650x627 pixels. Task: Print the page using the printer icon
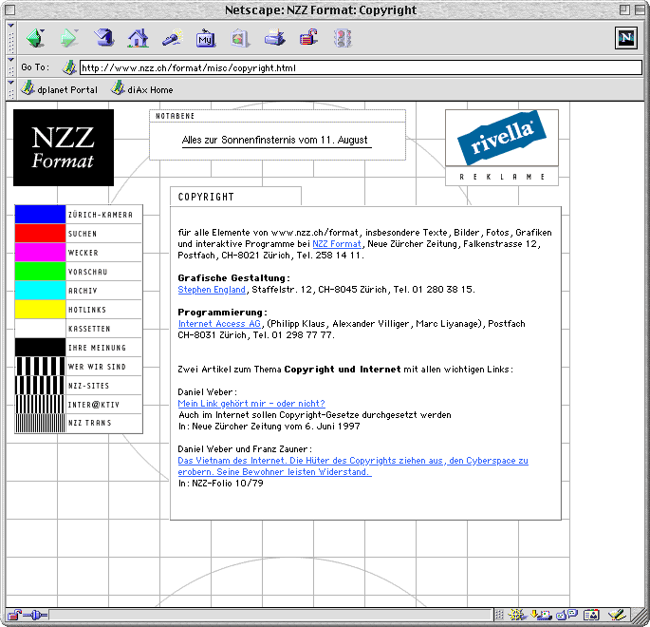coord(274,38)
